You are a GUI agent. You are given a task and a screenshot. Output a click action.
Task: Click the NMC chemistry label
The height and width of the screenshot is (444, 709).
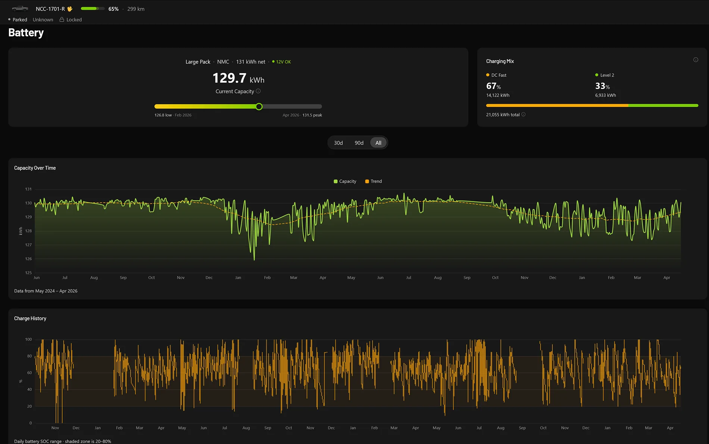tap(223, 62)
